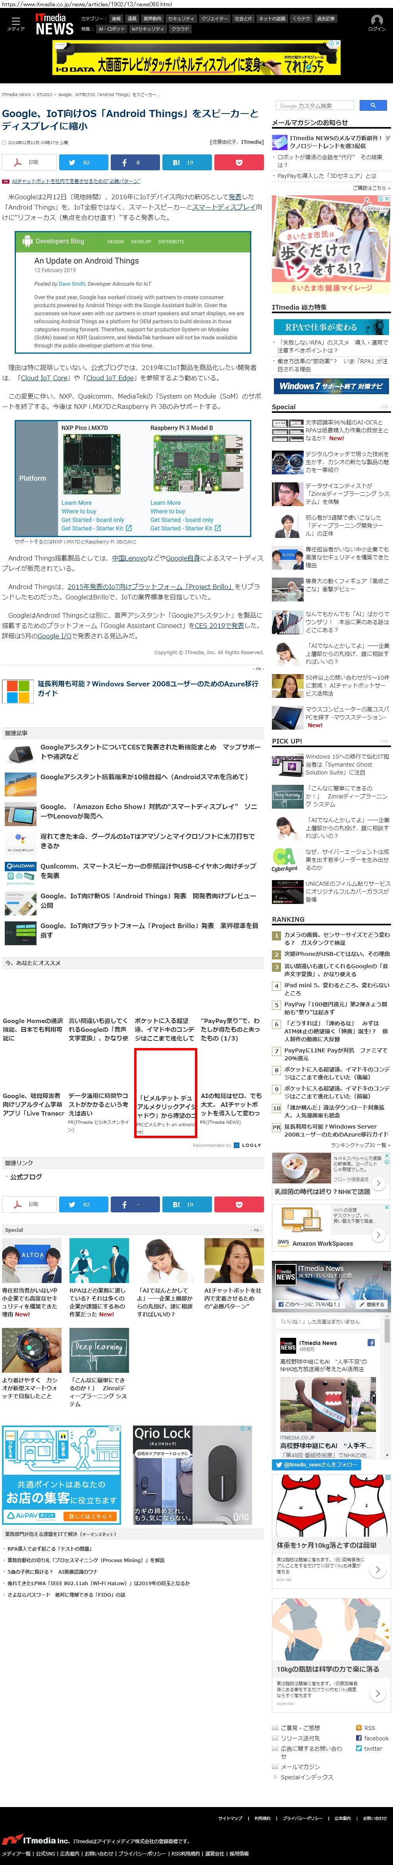Image resolution: width=393 pixels, height=1865 pixels.
Task: Follow the Cloud IoT Core link
Action: click(45, 378)
